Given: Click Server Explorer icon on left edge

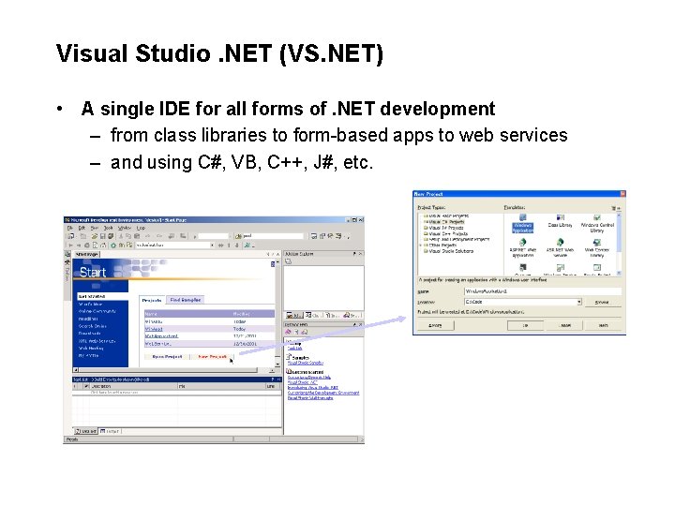Looking at the screenshot, I should 67,254.
